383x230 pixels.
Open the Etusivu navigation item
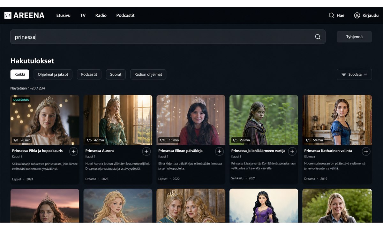click(63, 15)
